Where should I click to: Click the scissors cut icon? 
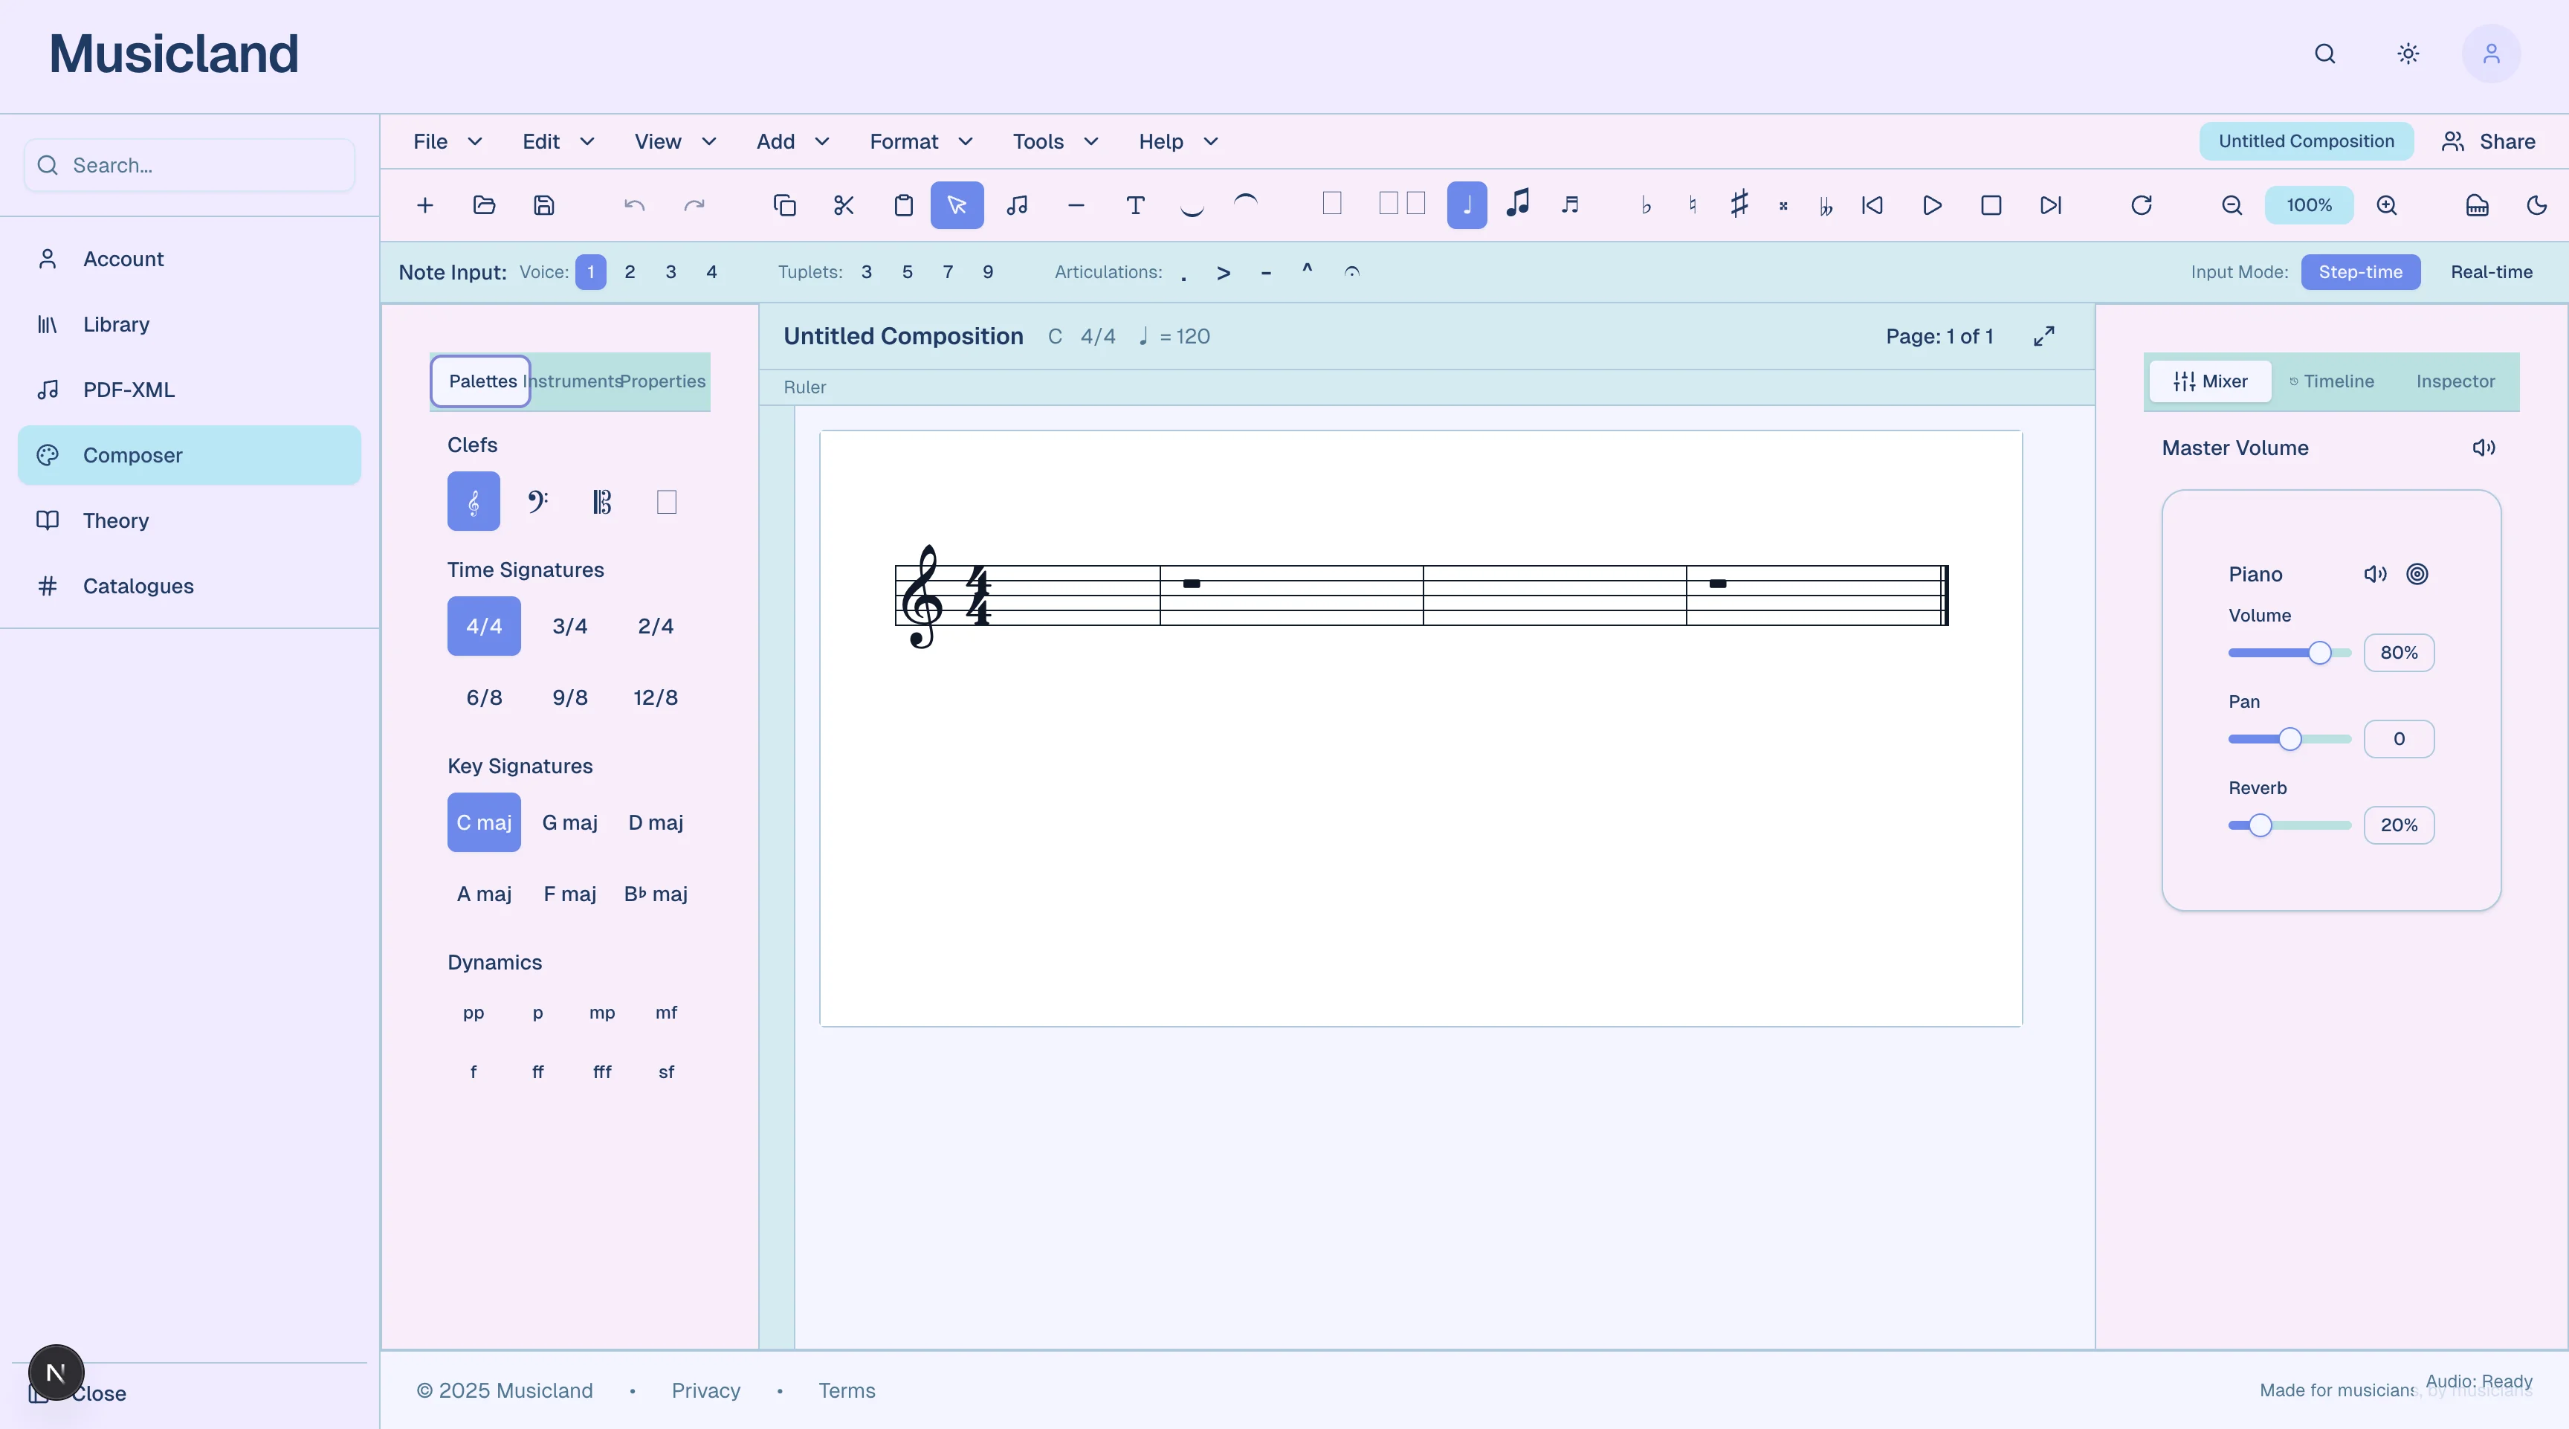tap(844, 205)
